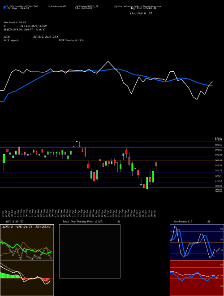Click the 'ADX signal:' label
Screen dimensions: 224x296
pos(11,40)
